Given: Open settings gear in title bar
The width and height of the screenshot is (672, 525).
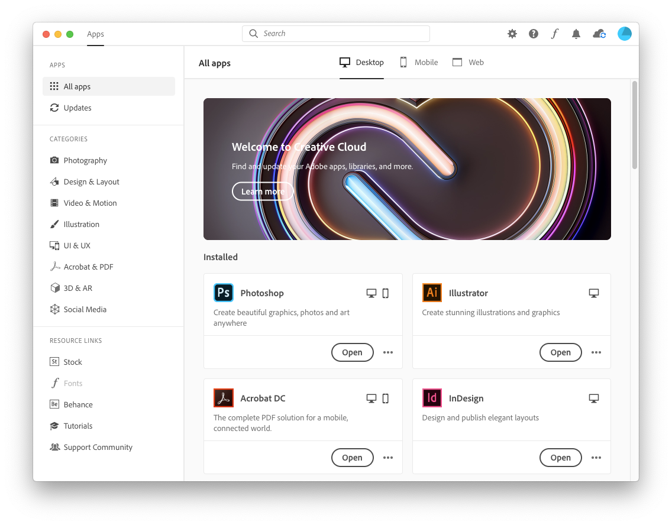Looking at the screenshot, I should coord(512,34).
